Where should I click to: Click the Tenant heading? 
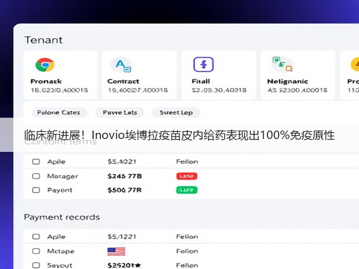(44, 40)
